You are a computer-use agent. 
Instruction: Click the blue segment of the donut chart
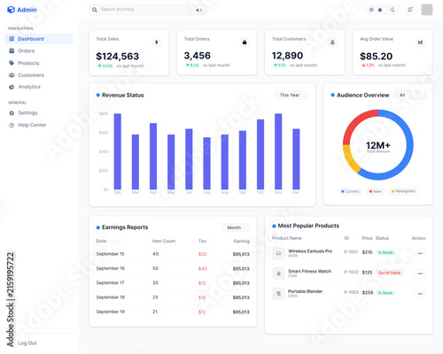409,145
